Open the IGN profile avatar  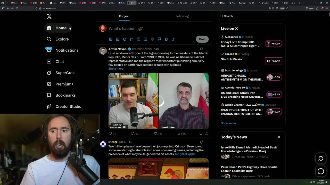103,144
